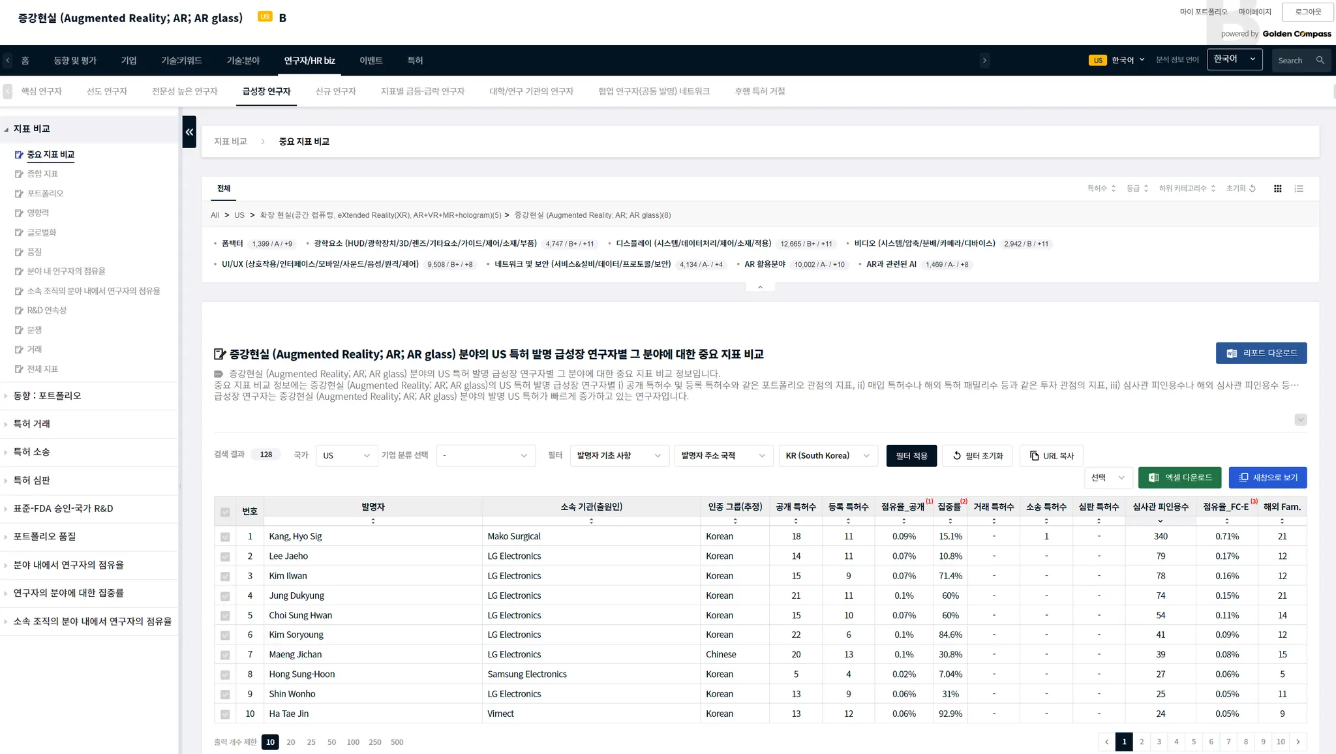Go to page 2 of results

pos(1141,742)
